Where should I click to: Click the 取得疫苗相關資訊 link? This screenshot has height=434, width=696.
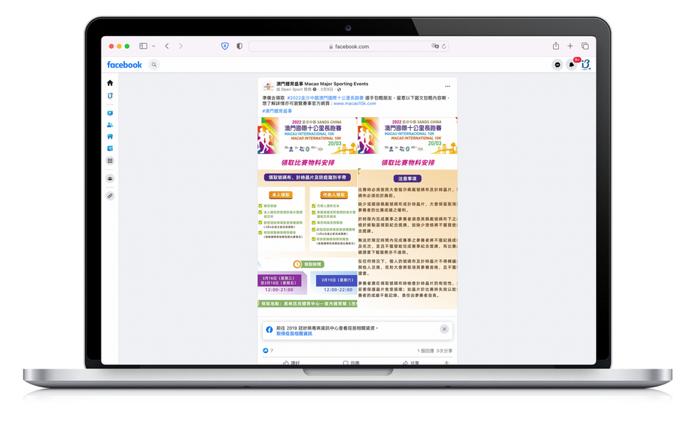(294, 334)
